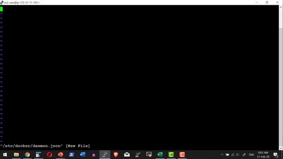The width and height of the screenshot is (283, 159).
Task: Launch the Brave browser from the taskbar
Action: coord(116,155)
